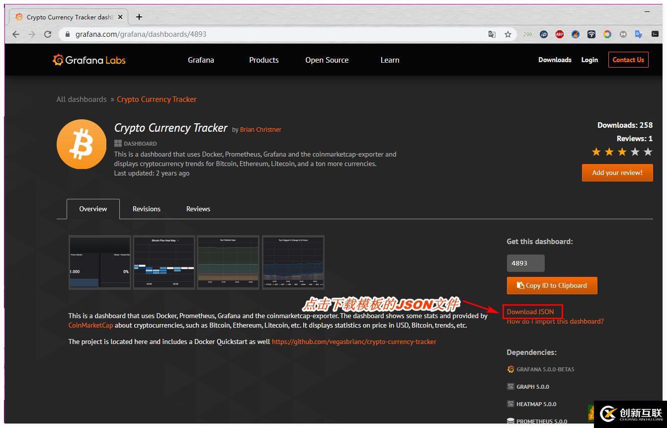
Task: Click the Wi-Fi signal extension icon
Action: coord(591,34)
